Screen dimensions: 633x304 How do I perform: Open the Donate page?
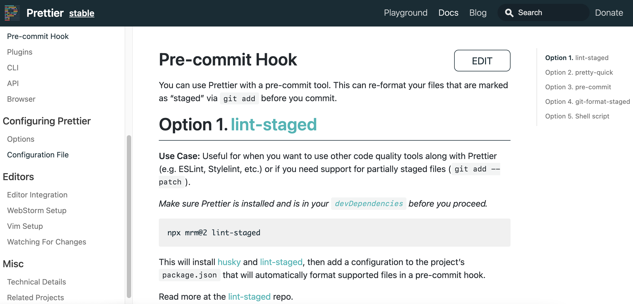[x=609, y=13]
